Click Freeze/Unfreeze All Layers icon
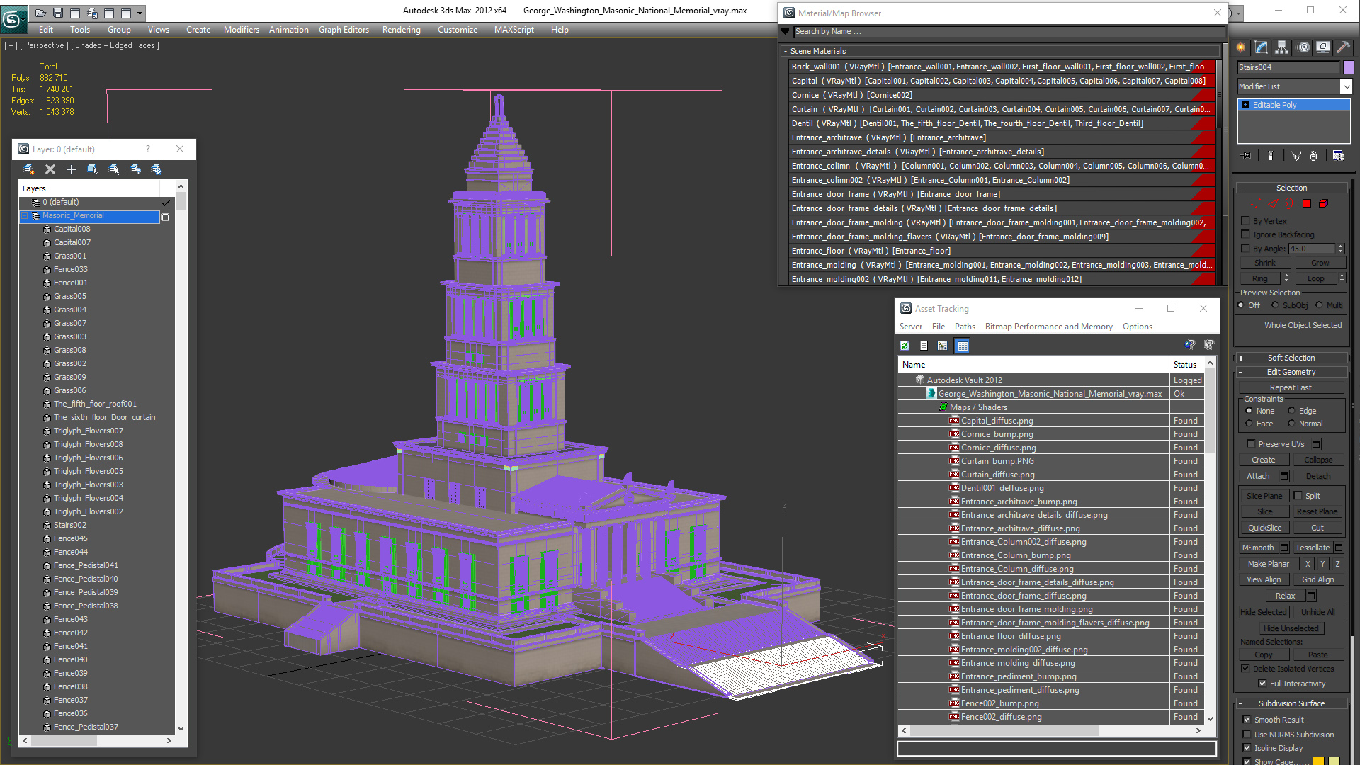Image resolution: width=1360 pixels, height=765 pixels. 157,169
